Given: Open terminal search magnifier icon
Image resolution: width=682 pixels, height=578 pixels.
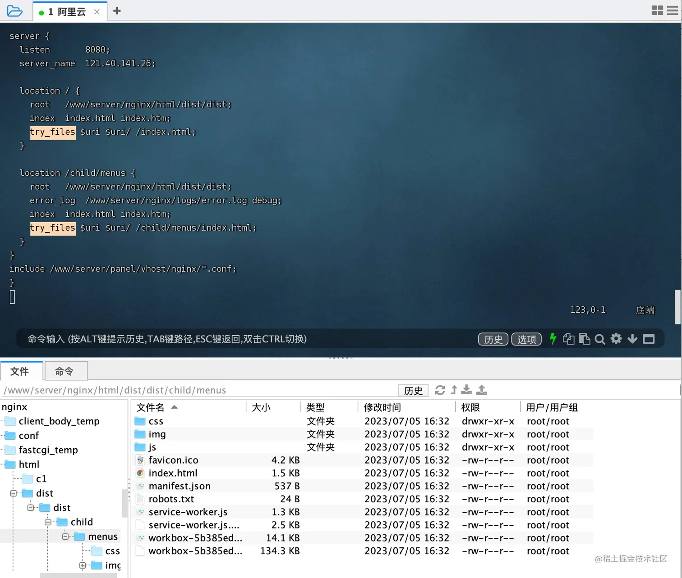Looking at the screenshot, I should pos(600,339).
